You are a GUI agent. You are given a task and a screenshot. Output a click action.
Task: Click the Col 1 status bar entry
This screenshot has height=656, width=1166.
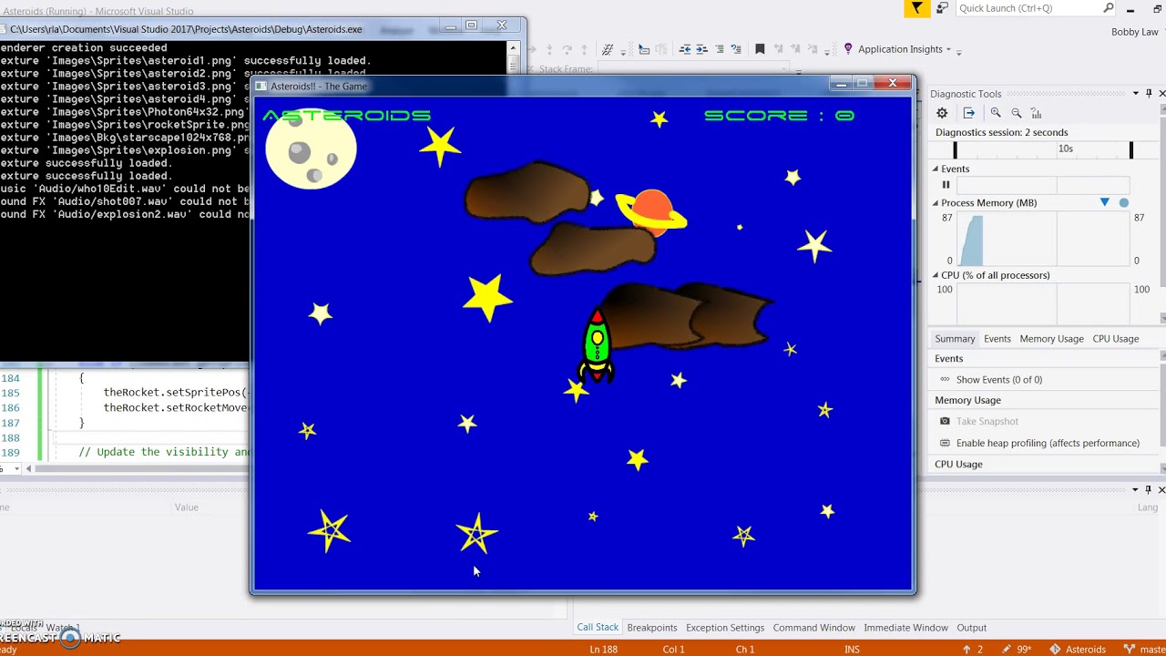pyautogui.click(x=673, y=649)
